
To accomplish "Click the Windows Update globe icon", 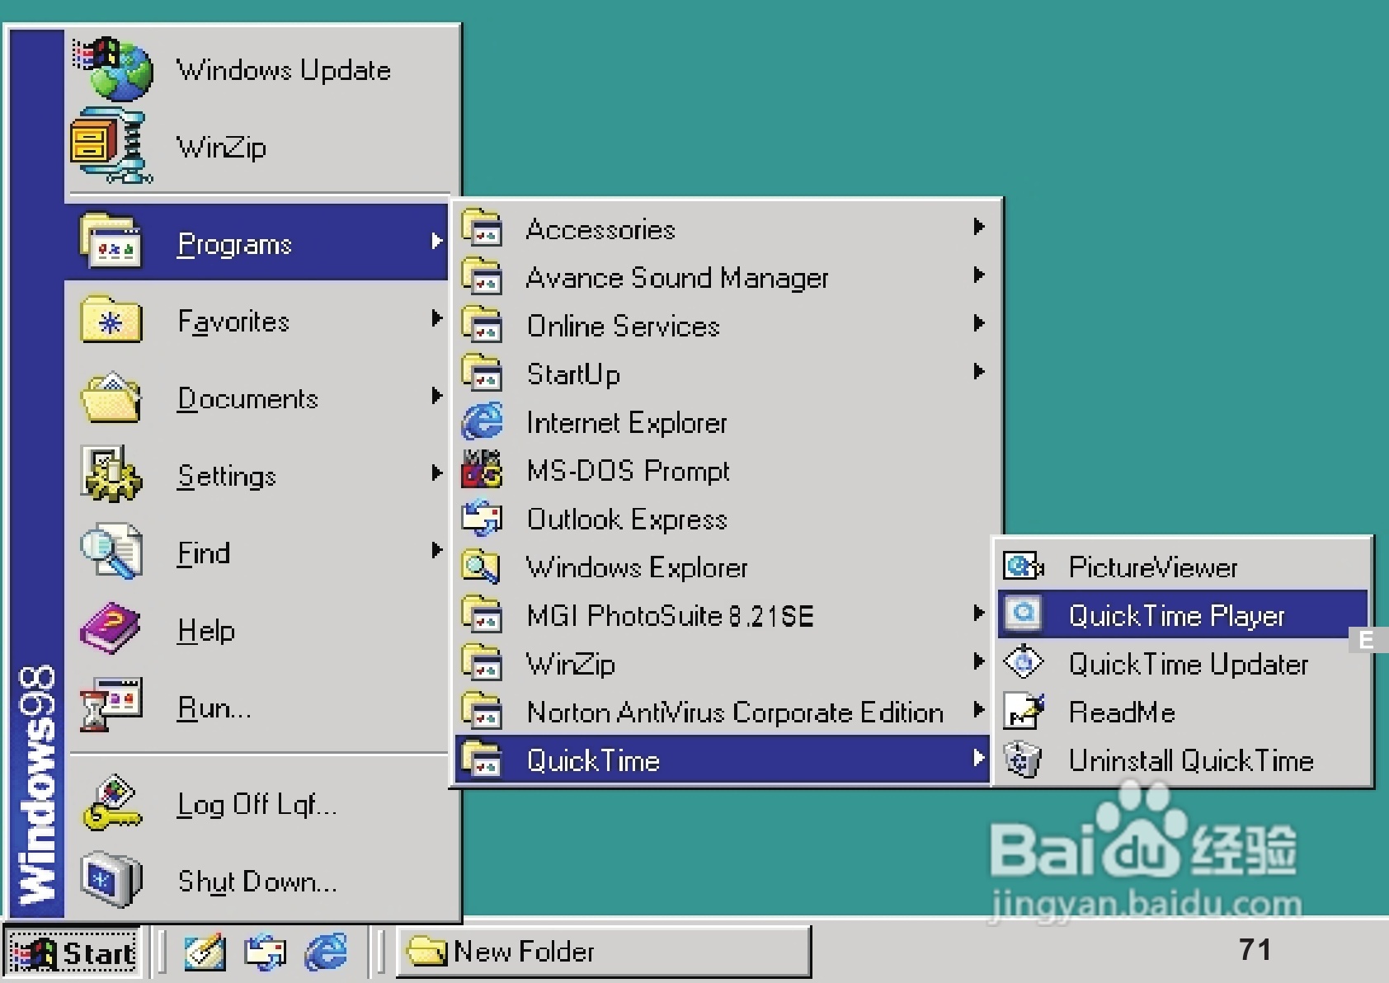I will click(114, 68).
